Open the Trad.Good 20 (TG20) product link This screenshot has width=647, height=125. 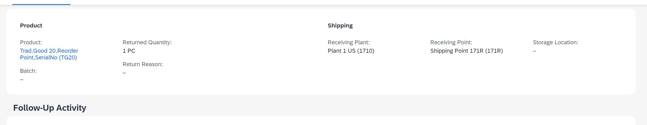click(49, 54)
